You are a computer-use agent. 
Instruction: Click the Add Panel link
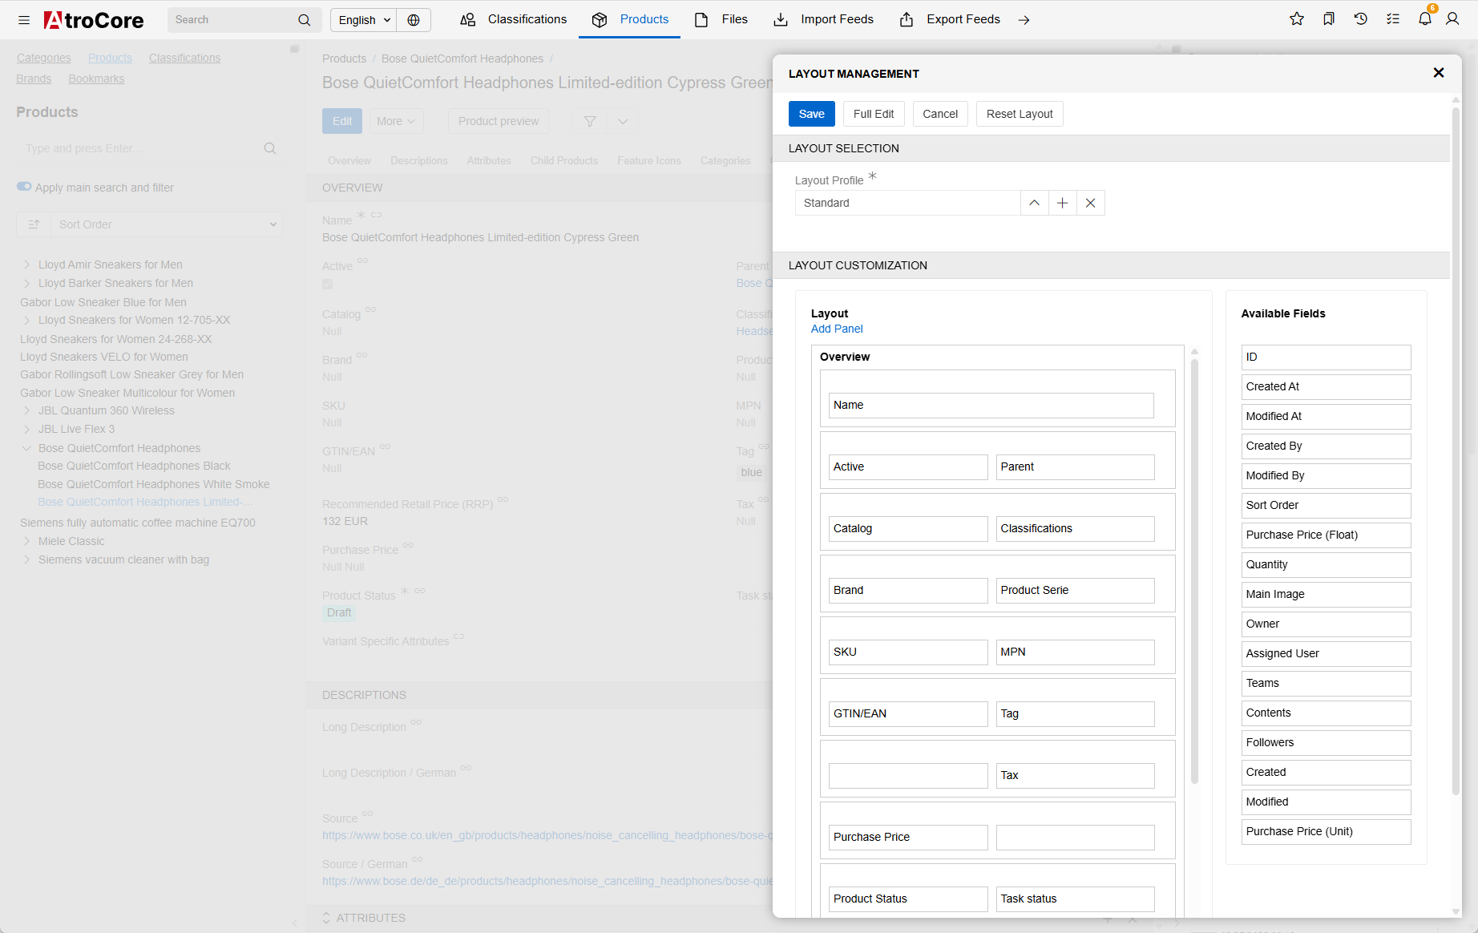point(837,329)
